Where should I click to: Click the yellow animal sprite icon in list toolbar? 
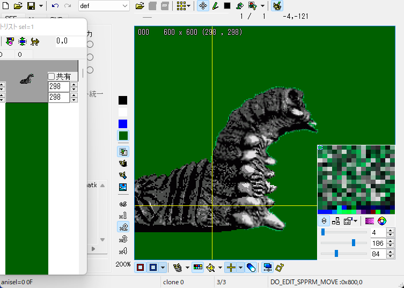[35, 41]
